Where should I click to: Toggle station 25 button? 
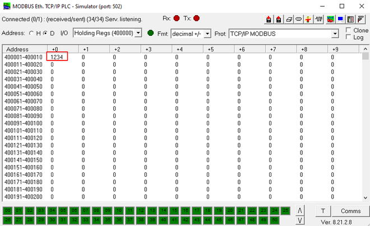pos(285,210)
